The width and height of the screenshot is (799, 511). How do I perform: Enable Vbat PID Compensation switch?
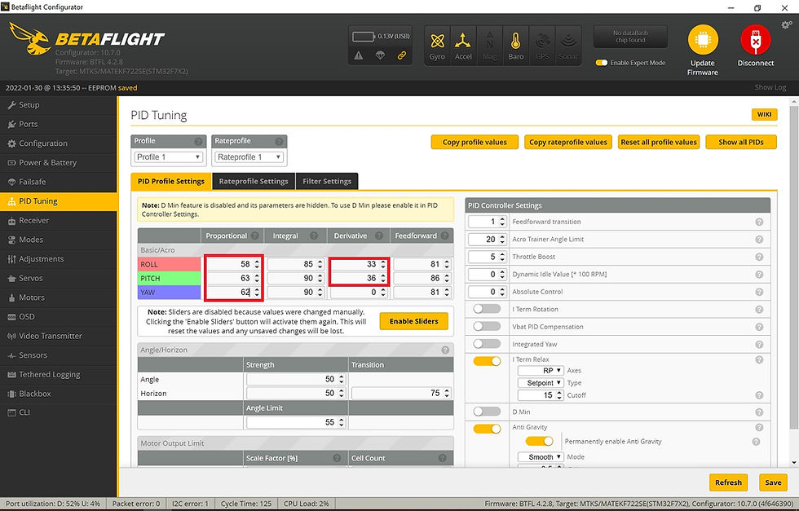click(x=487, y=327)
